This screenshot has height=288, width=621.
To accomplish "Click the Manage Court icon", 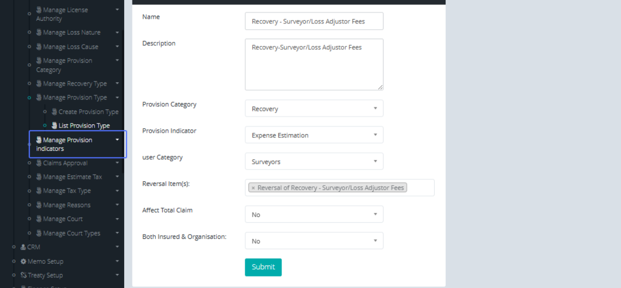I will tap(39, 219).
